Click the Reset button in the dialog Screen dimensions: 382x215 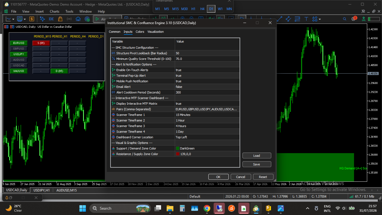click(x=263, y=177)
